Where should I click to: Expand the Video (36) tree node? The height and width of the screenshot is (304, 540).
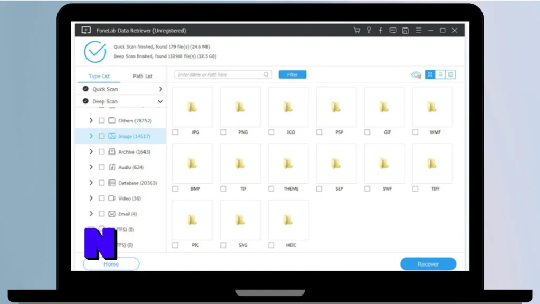91,198
